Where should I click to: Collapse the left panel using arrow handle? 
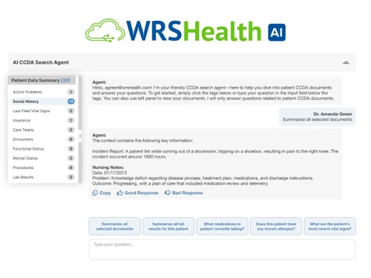tap(80, 136)
